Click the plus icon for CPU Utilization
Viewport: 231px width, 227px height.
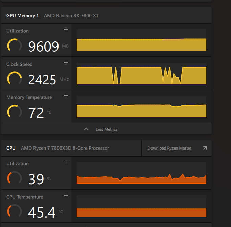(x=66, y=162)
